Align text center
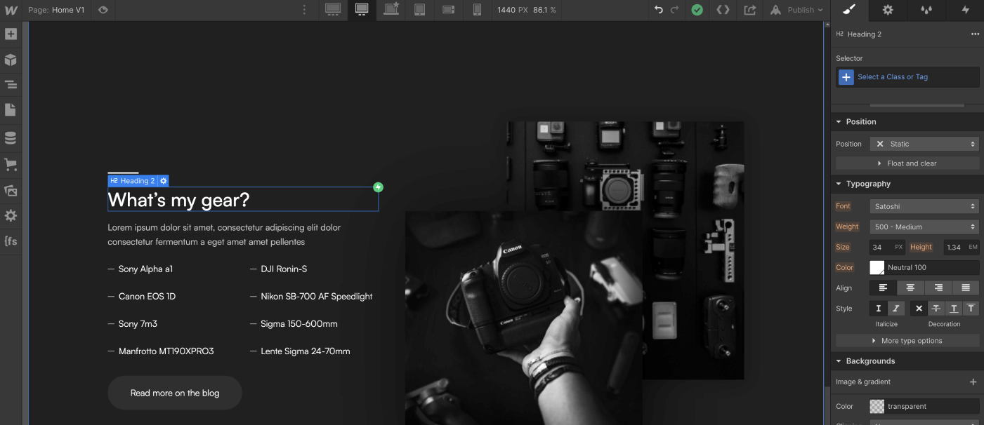Screen dimensions: 984x425 pos(910,288)
